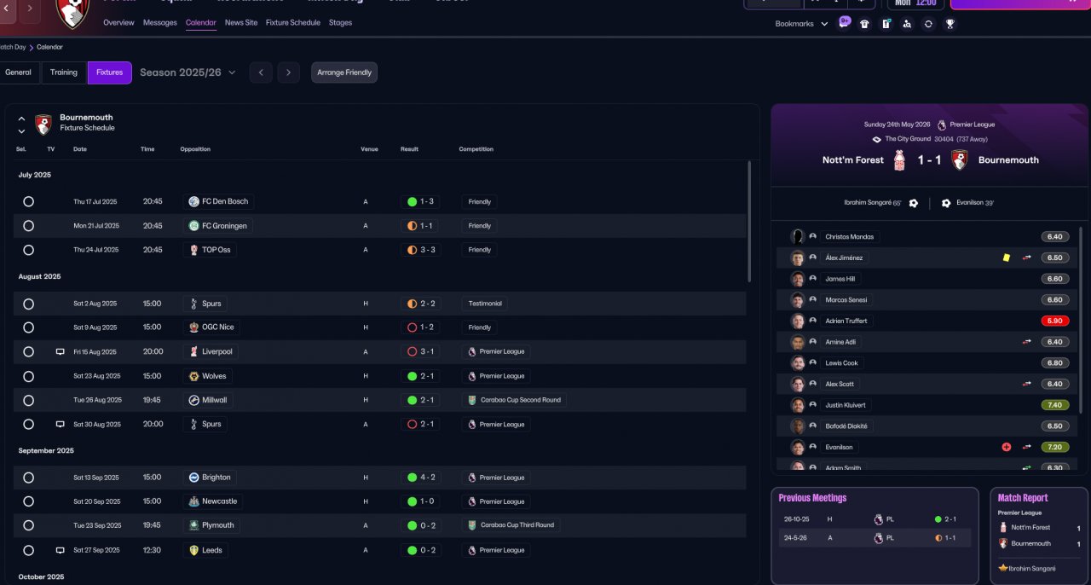Switch to the Training tab
This screenshot has height=585, width=1091.
(x=64, y=72)
